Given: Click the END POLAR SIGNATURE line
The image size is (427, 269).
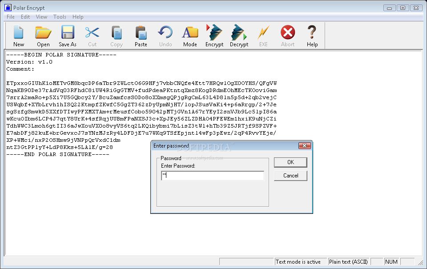Looking at the screenshot, I should [x=58, y=154].
